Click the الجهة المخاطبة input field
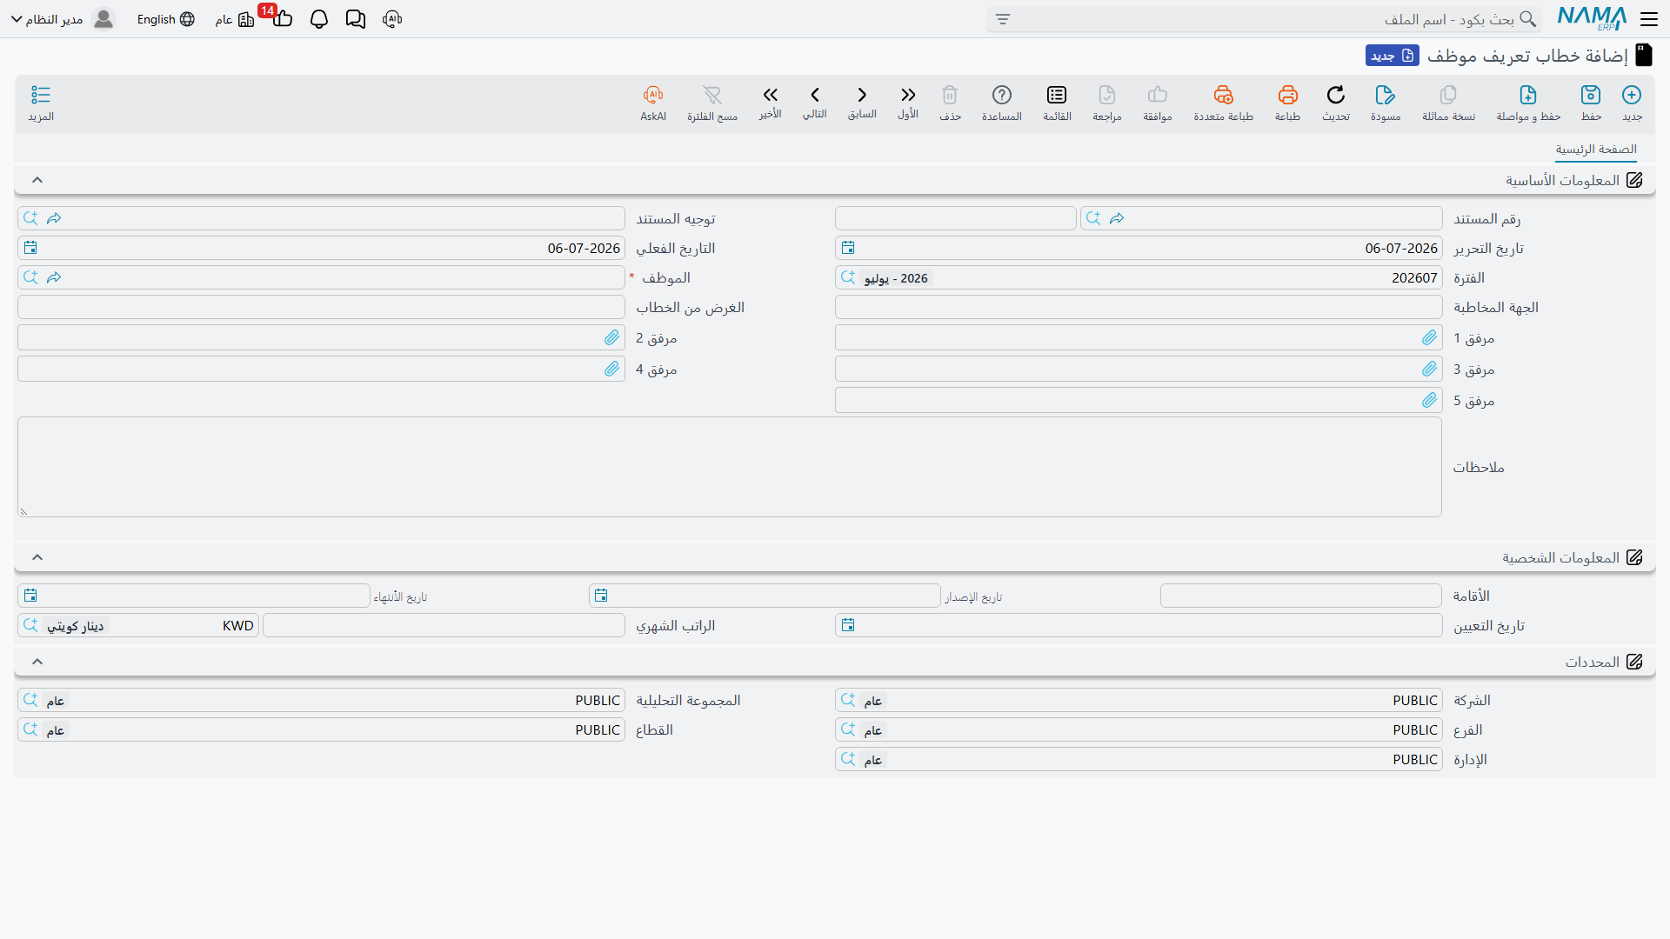The width and height of the screenshot is (1670, 939). (1139, 307)
